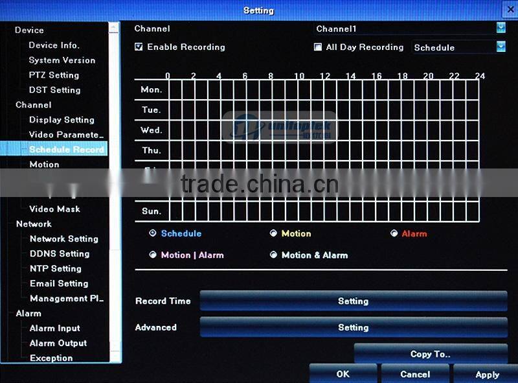
Task: Click the sidebar scrollbar up arrow
Action: 114,28
